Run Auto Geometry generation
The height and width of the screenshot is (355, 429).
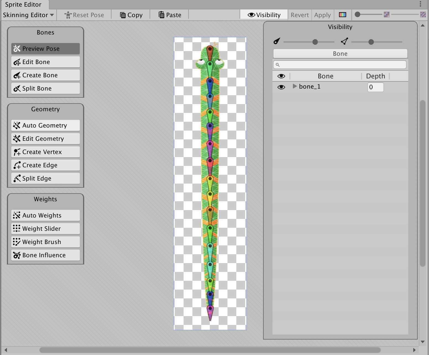[x=46, y=125]
